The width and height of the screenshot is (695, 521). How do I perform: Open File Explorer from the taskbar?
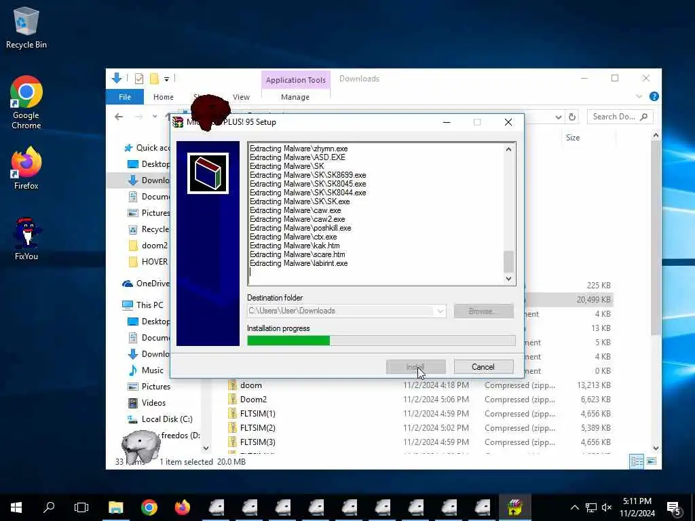115,507
